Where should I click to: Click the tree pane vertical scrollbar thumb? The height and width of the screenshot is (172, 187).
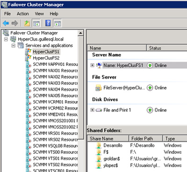coord(80,88)
